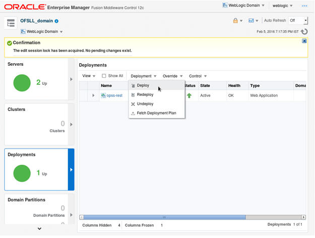Click the horizontal scrollbar thumb

coord(164,217)
